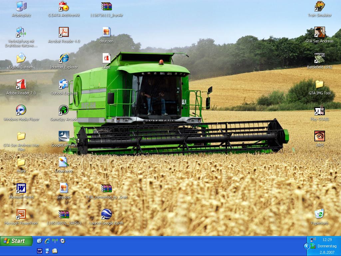Click Internet Explorer in Quick Launch bar

pyautogui.click(x=47, y=241)
